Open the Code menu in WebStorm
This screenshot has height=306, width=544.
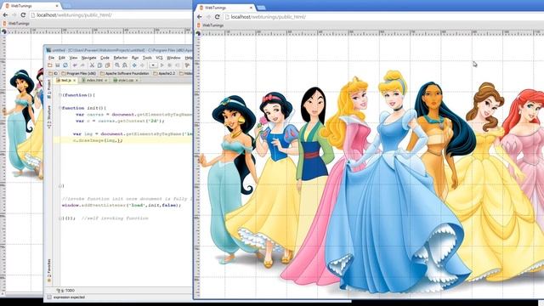pyautogui.click(x=105, y=58)
